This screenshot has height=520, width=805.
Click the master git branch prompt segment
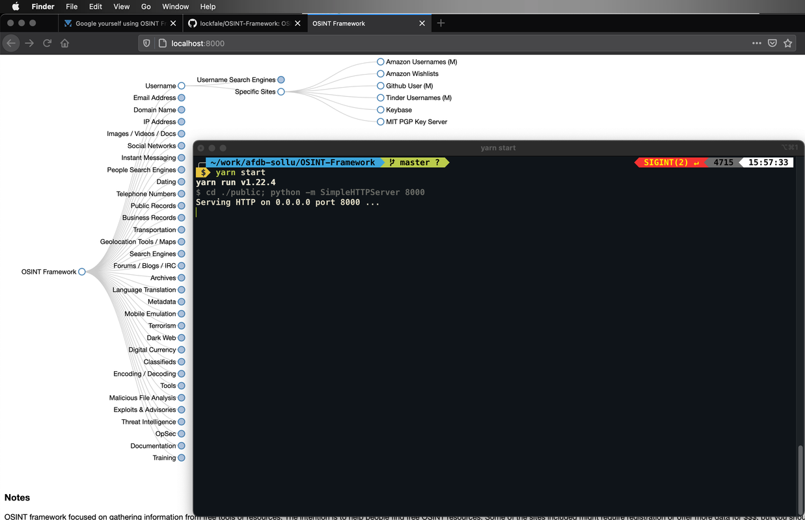(x=414, y=162)
